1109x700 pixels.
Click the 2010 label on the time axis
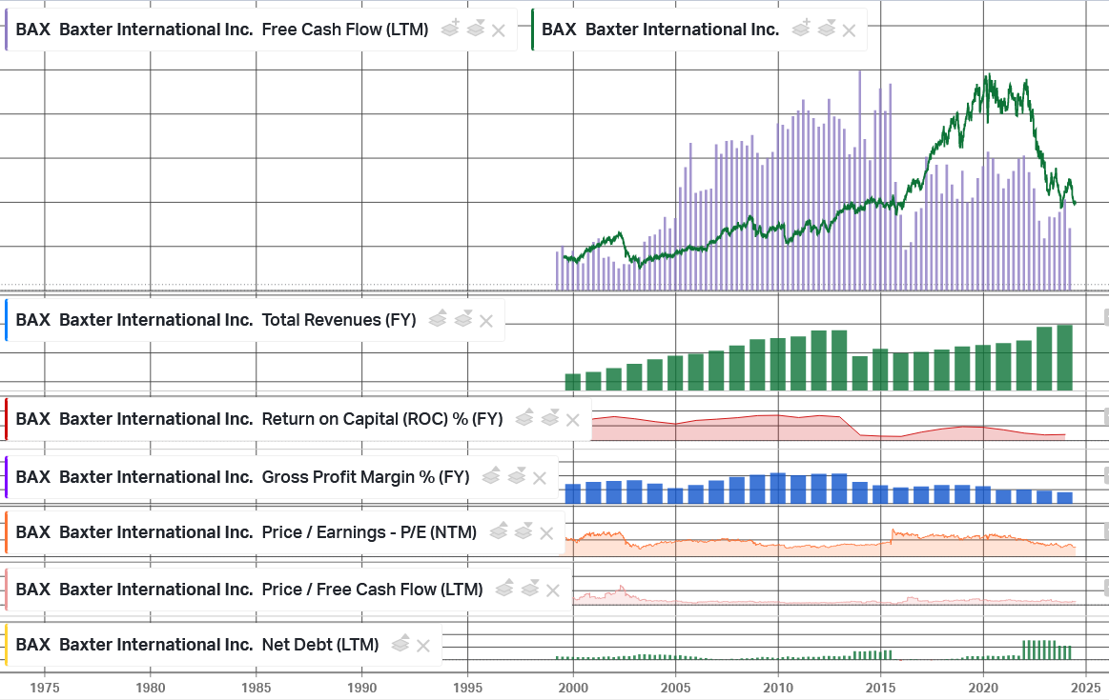tap(778, 688)
